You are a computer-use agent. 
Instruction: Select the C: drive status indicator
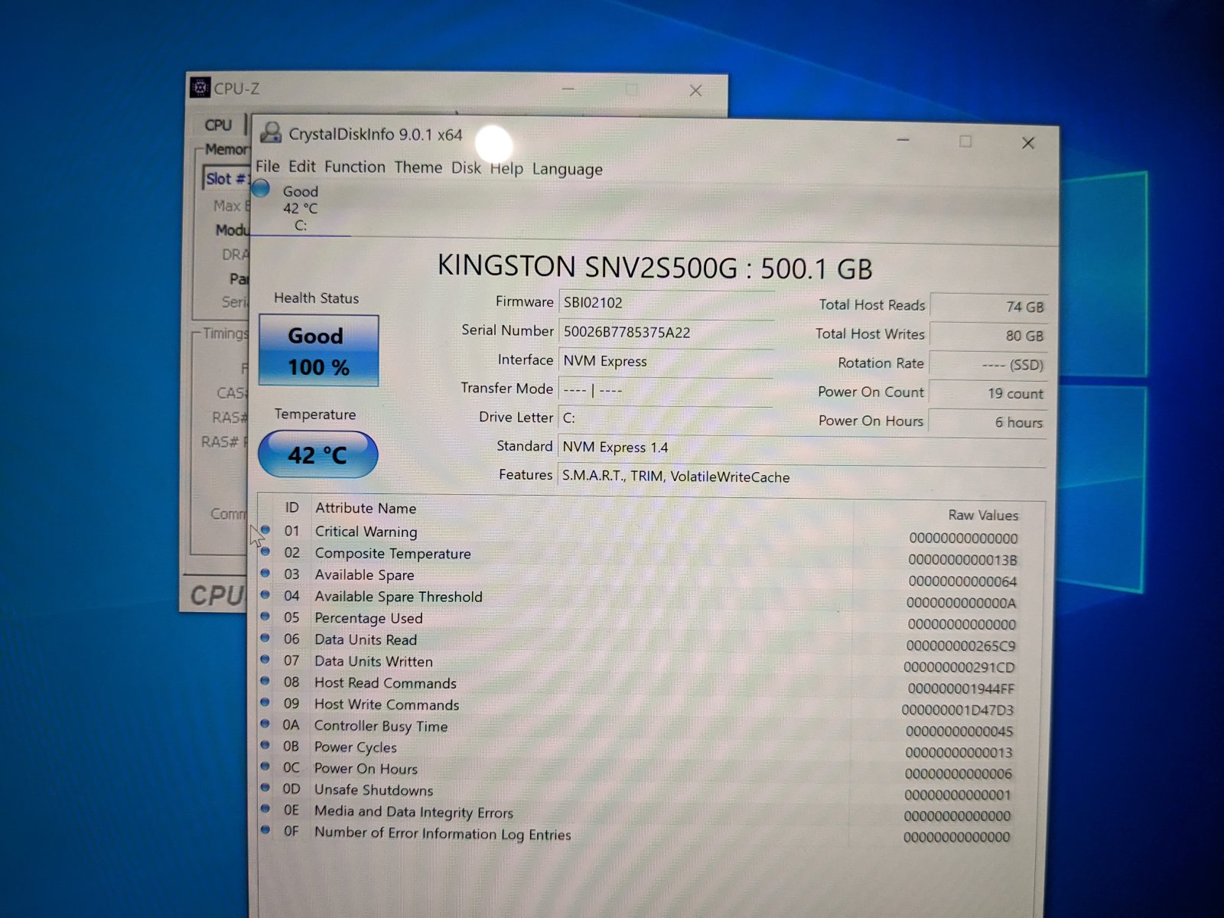300,208
